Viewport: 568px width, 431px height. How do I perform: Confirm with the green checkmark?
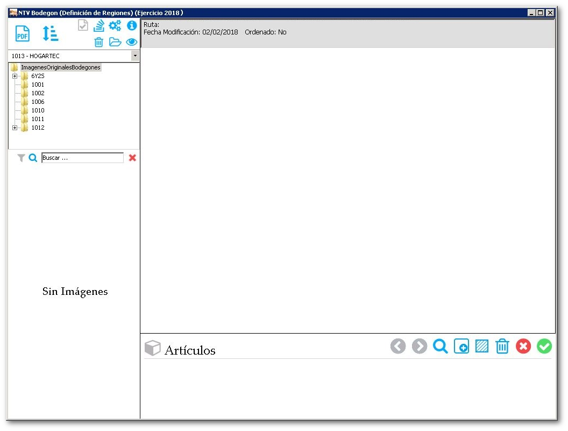tap(544, 346)
